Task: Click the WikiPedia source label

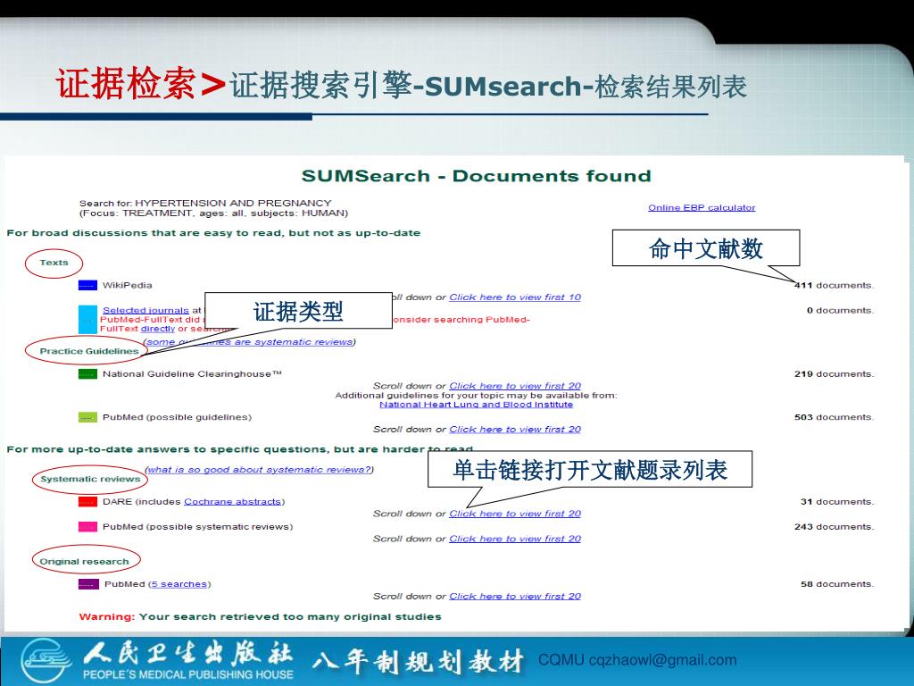Action: point(127,285)
